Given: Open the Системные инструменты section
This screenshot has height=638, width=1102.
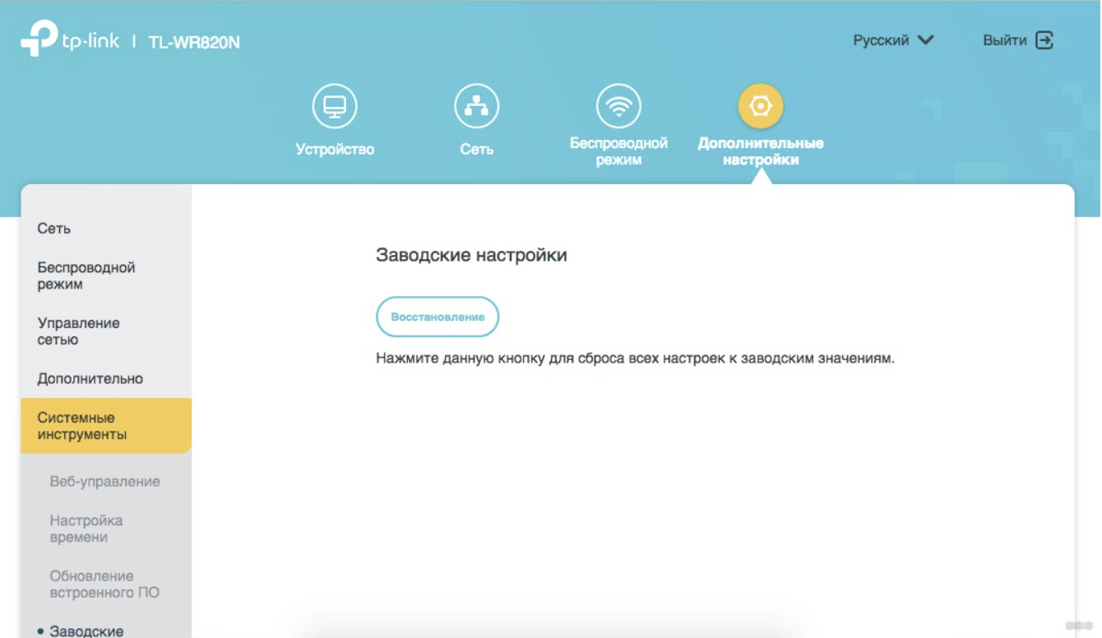Looking at the screenshot, I should [80, 425].
